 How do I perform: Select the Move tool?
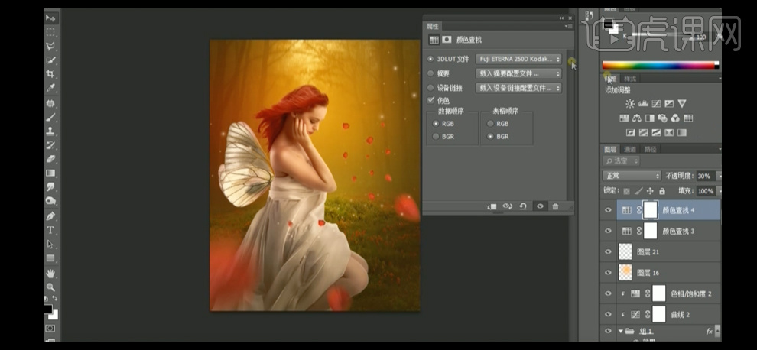coord(50,18)
